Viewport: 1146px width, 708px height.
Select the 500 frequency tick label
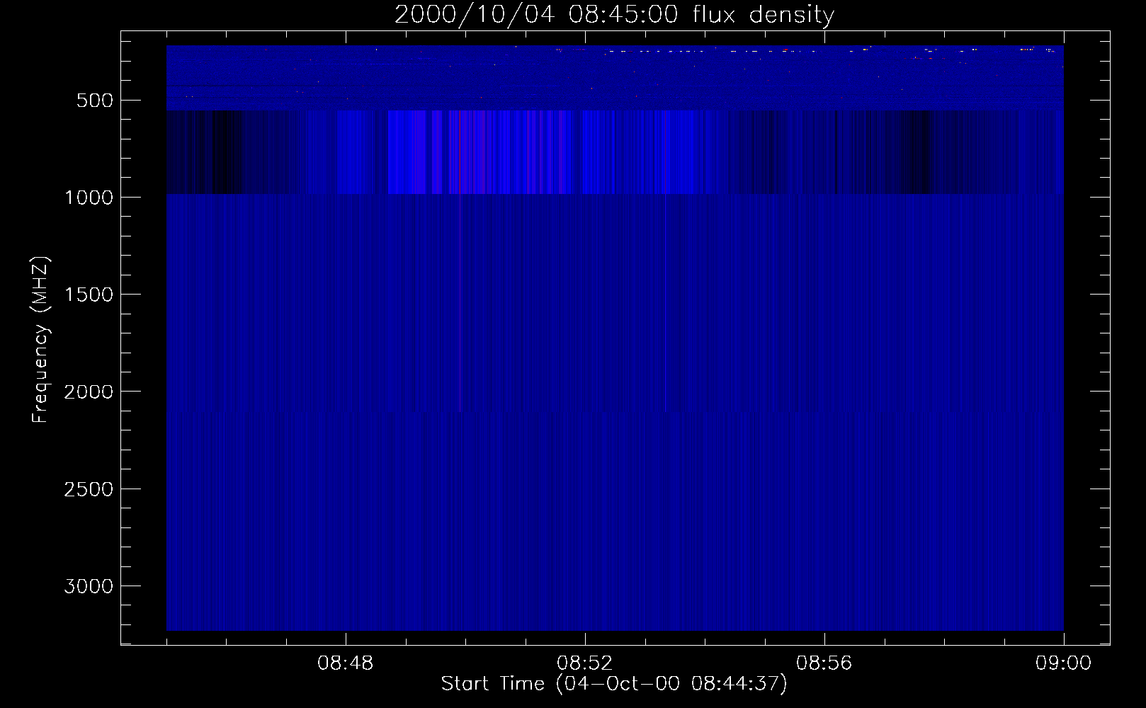(x=95, y=101)
